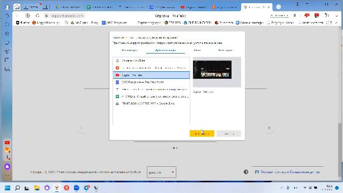Close the active Google help tab
Image resolution: width=343 pixels, height=193 pixels.
click(269, 7)
